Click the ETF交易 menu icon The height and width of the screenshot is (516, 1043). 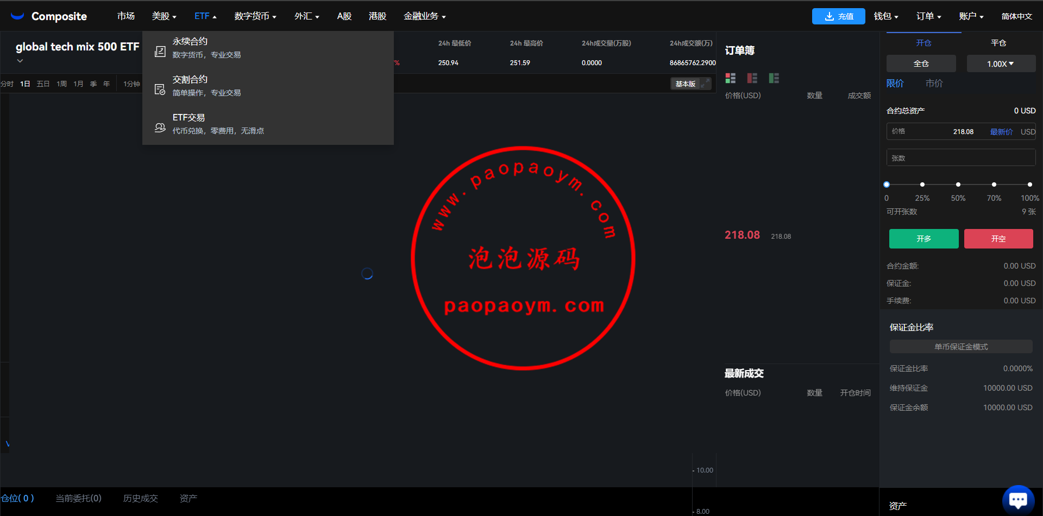coord(160,128)
